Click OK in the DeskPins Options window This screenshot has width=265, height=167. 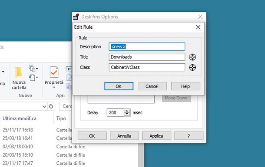pos(92,136)
